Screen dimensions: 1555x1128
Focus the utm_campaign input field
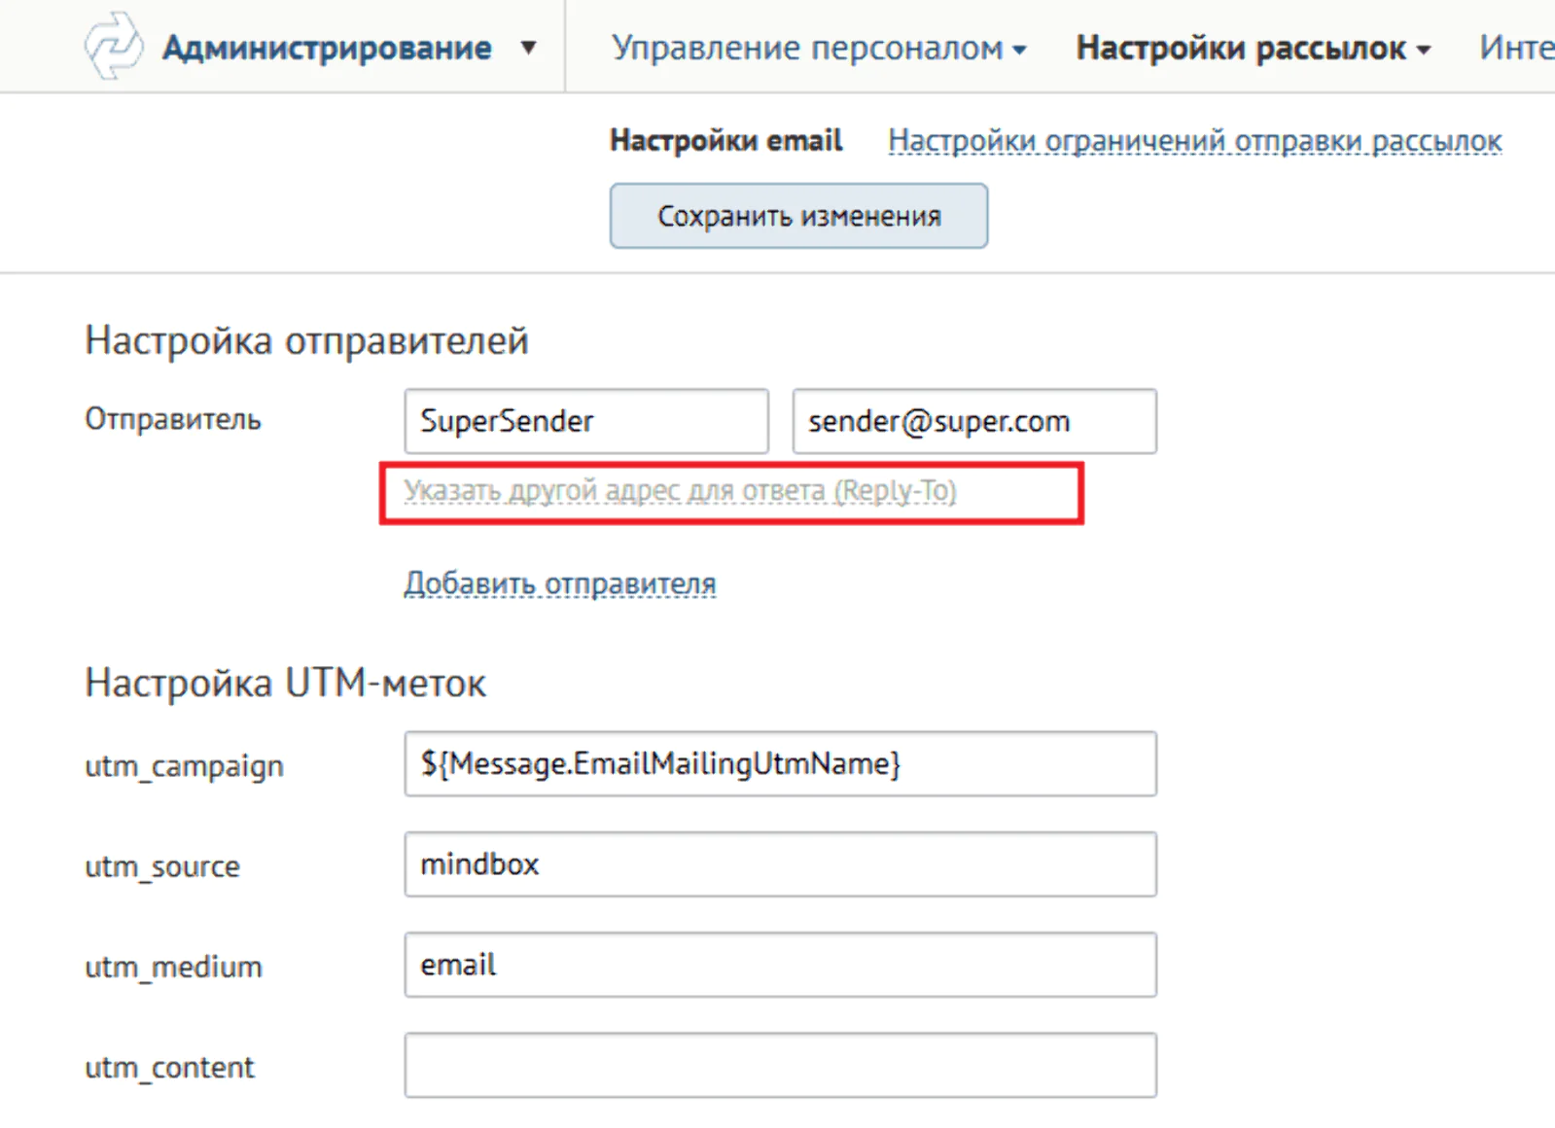781,764
